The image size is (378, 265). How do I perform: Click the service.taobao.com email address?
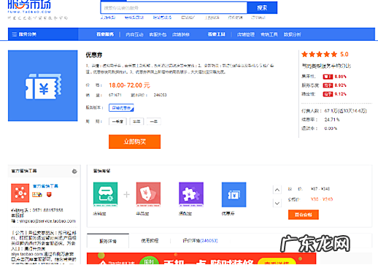point(47,221)
